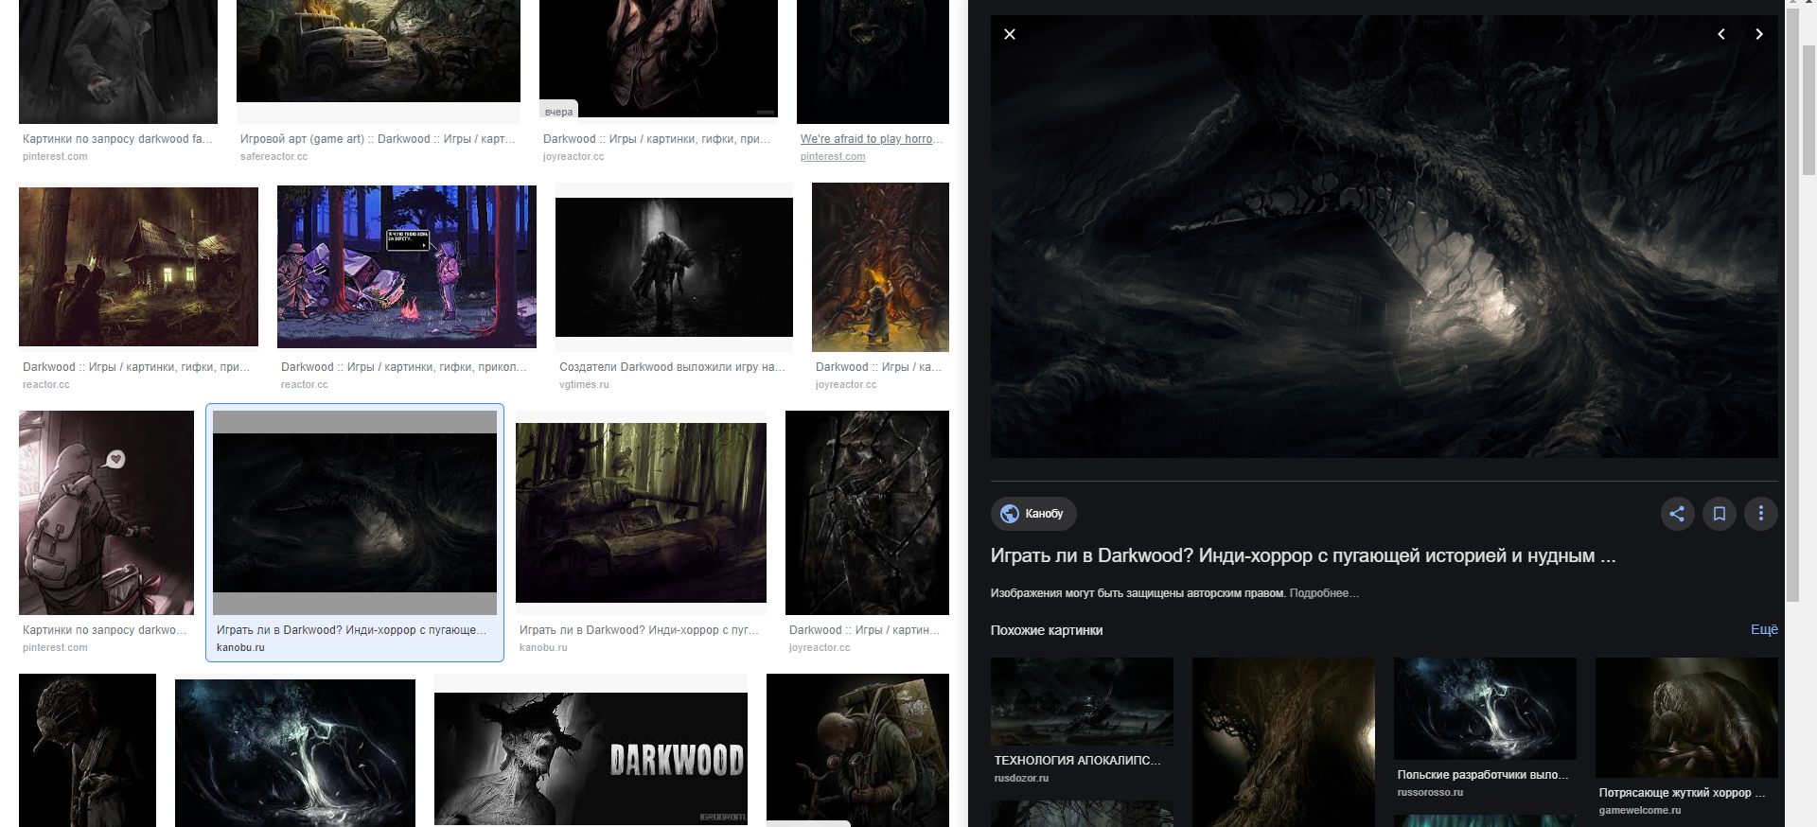Image resolution: width=1817 pixels, height=827 pixels.
Task: Open the glowing white tree thumbnail
Action: tap(295, 753)
